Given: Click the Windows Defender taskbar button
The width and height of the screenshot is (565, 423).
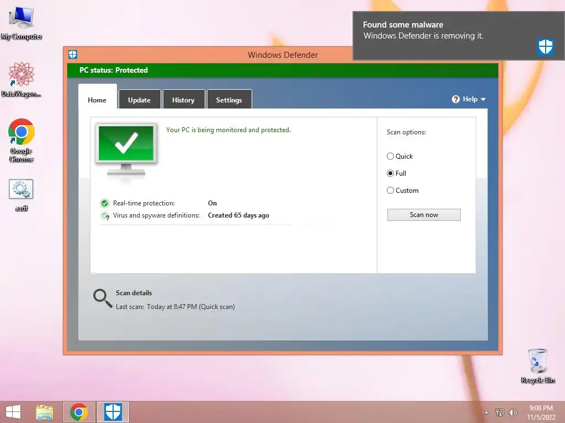Looking at the screenshot, I should (113, 412).
